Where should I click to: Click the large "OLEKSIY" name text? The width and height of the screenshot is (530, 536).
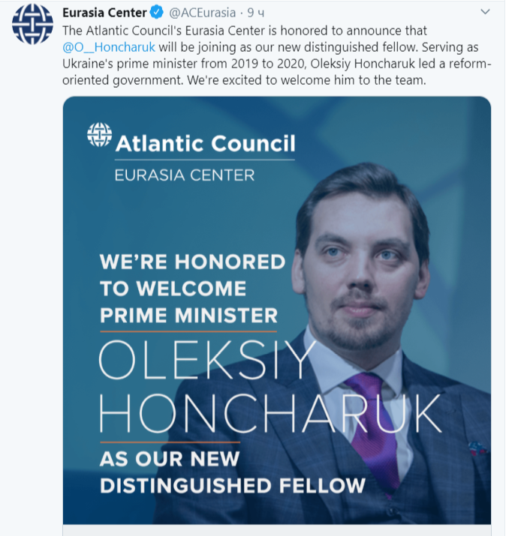coord(206,361)
